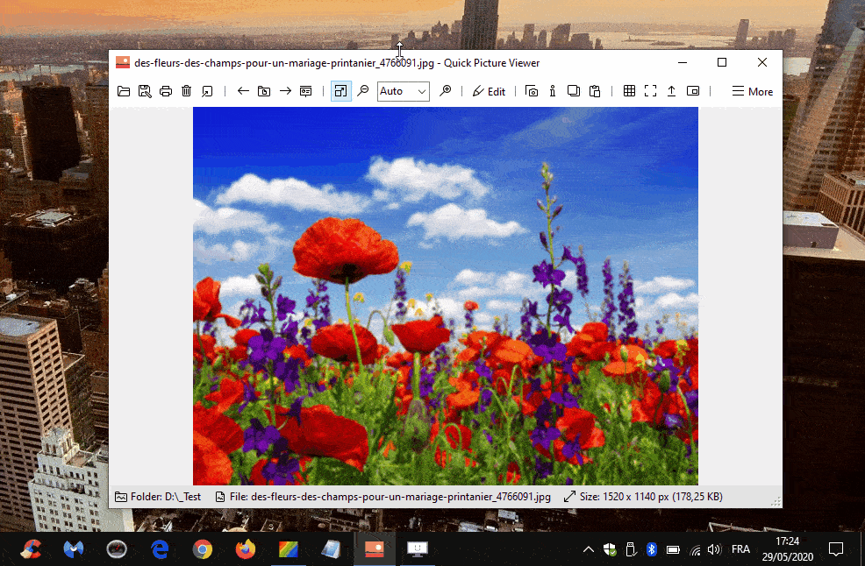Switch the FRA input language indicator
This screenshot has width=865, height=566.
pyautogui.click(x=740, y=549)
